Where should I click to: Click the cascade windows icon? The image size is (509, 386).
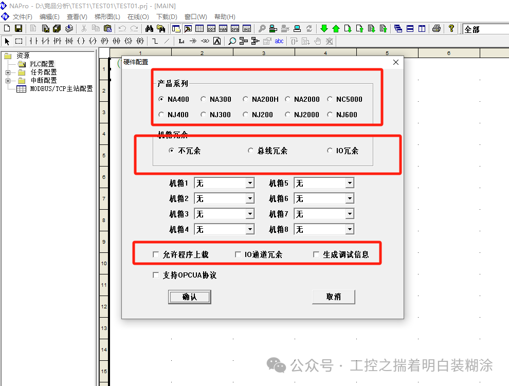click(x=398, y=29)
